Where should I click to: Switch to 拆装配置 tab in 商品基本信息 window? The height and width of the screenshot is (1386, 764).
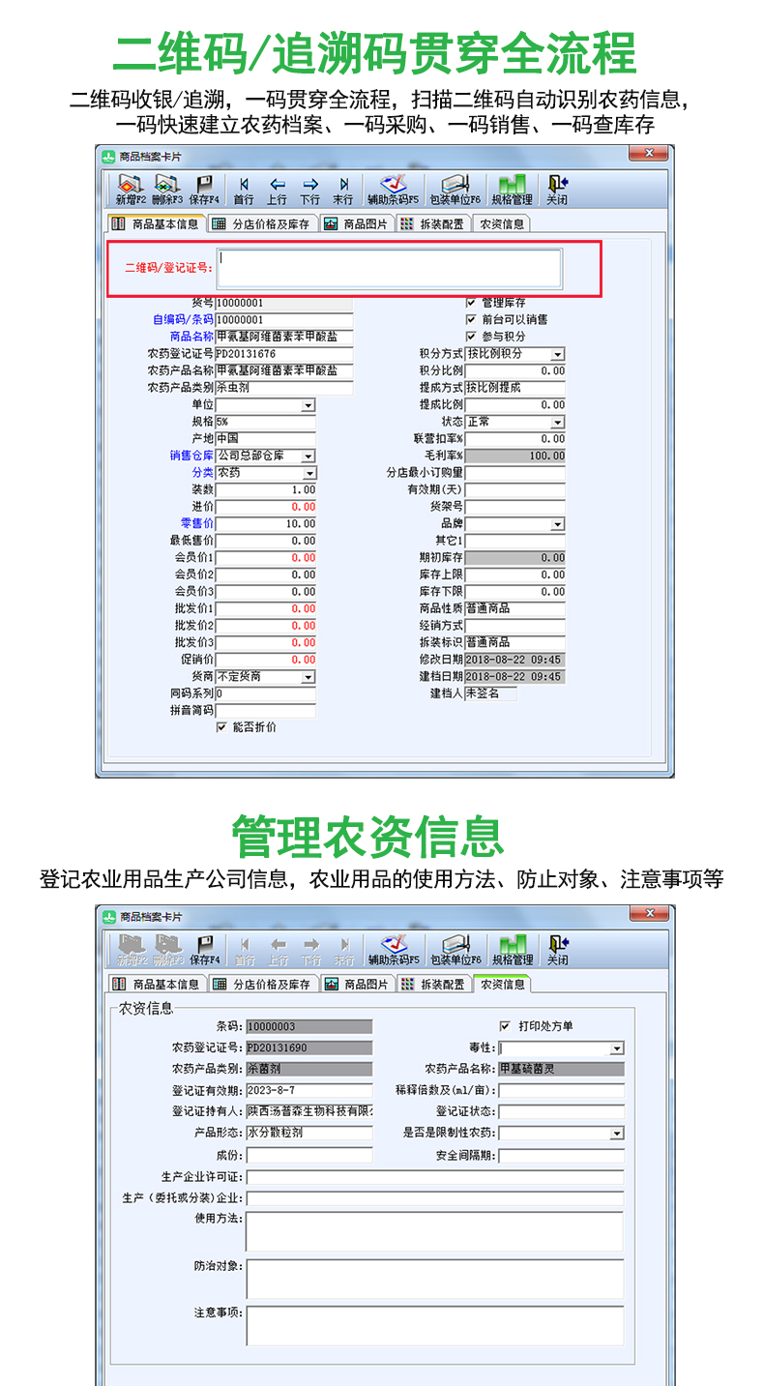click(x=432, y=223)
